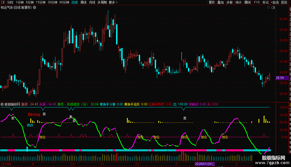
Task: Click the 青换手冷清: 0.00 readout
Action: 111,104
